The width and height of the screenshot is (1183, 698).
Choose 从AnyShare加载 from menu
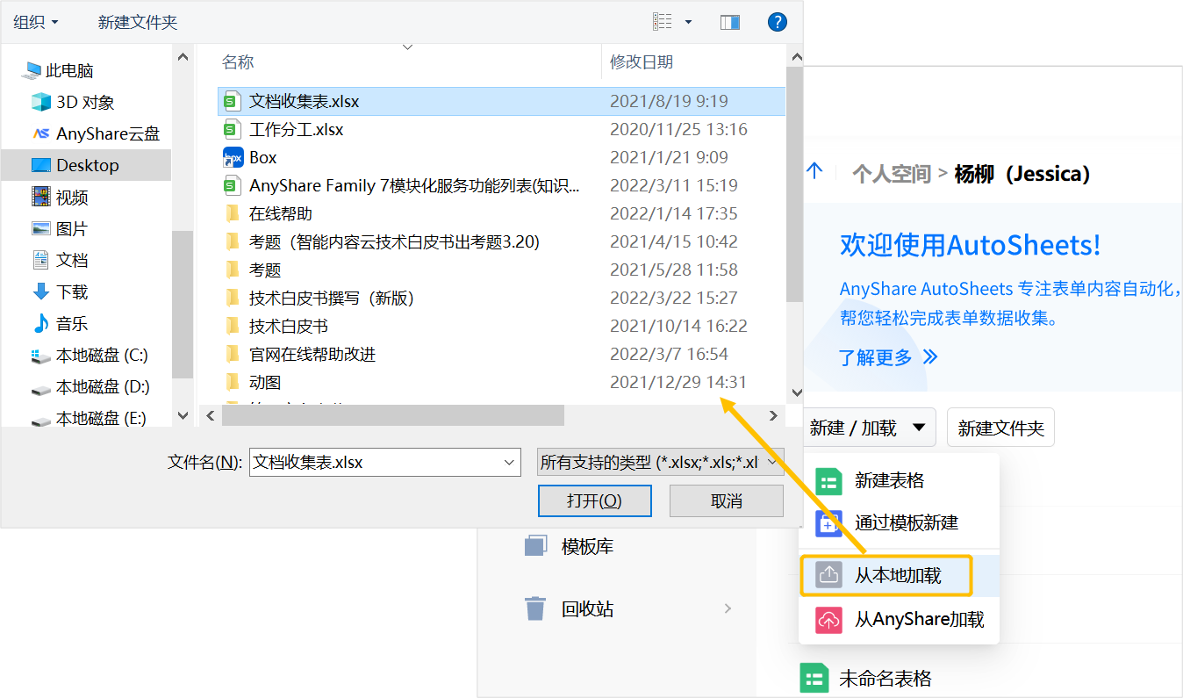899,619
